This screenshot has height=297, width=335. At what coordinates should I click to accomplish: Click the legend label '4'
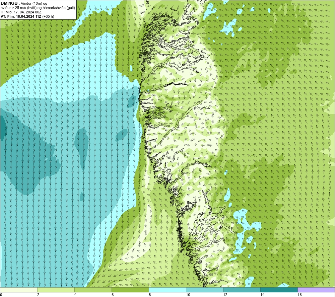75,295
